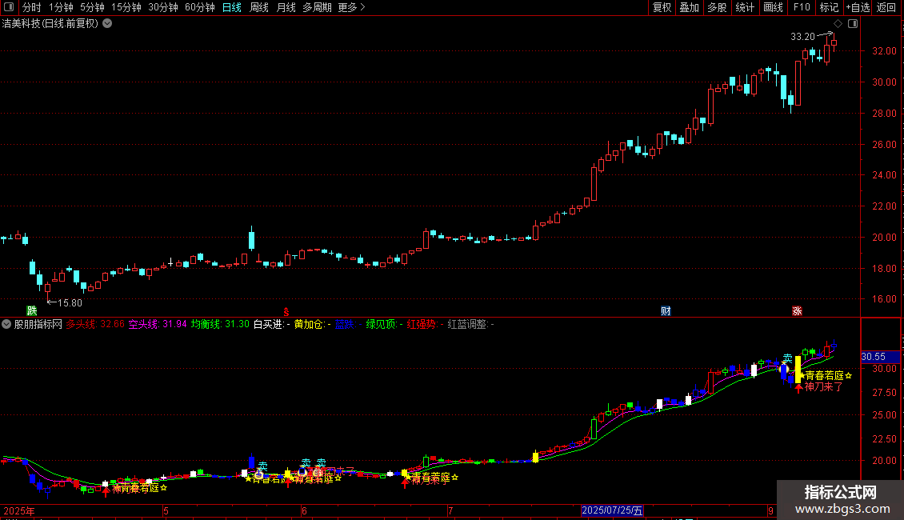Screen dimensions: 904x520
Task: Open the 复权 adjustment option
Action: 662,7
